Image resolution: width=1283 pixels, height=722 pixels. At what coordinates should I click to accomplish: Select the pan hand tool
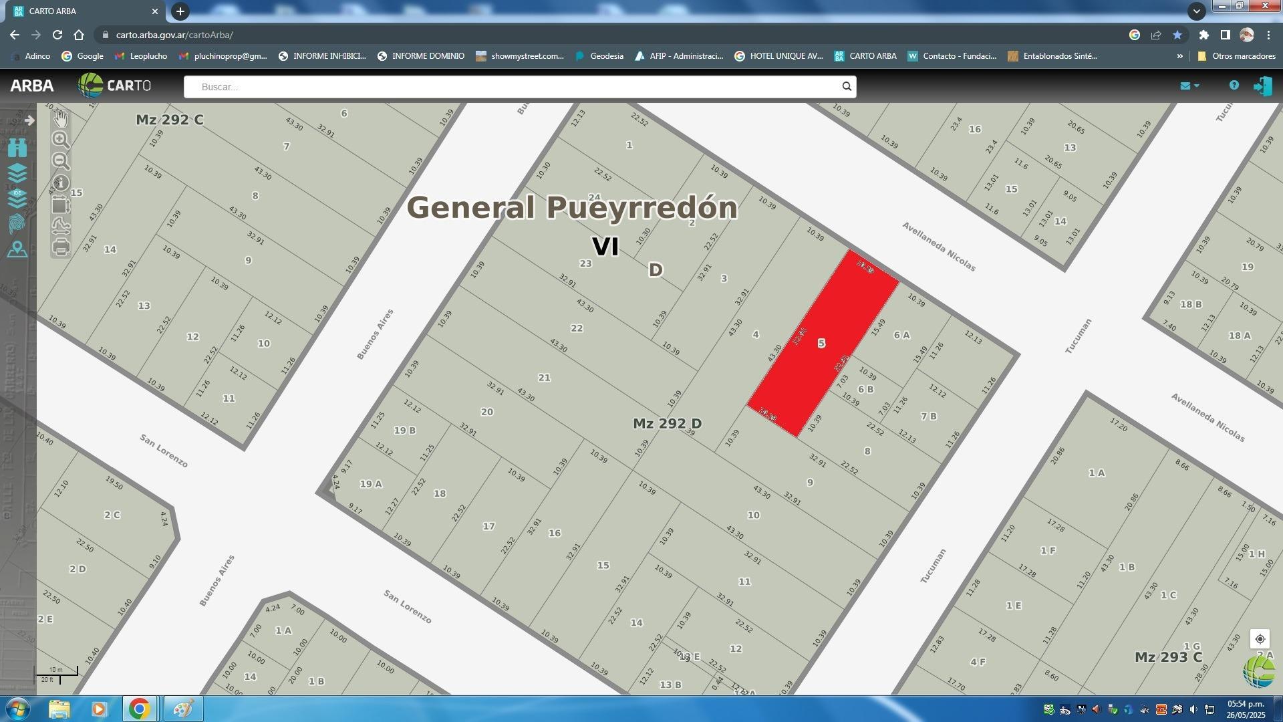(61, 118)
